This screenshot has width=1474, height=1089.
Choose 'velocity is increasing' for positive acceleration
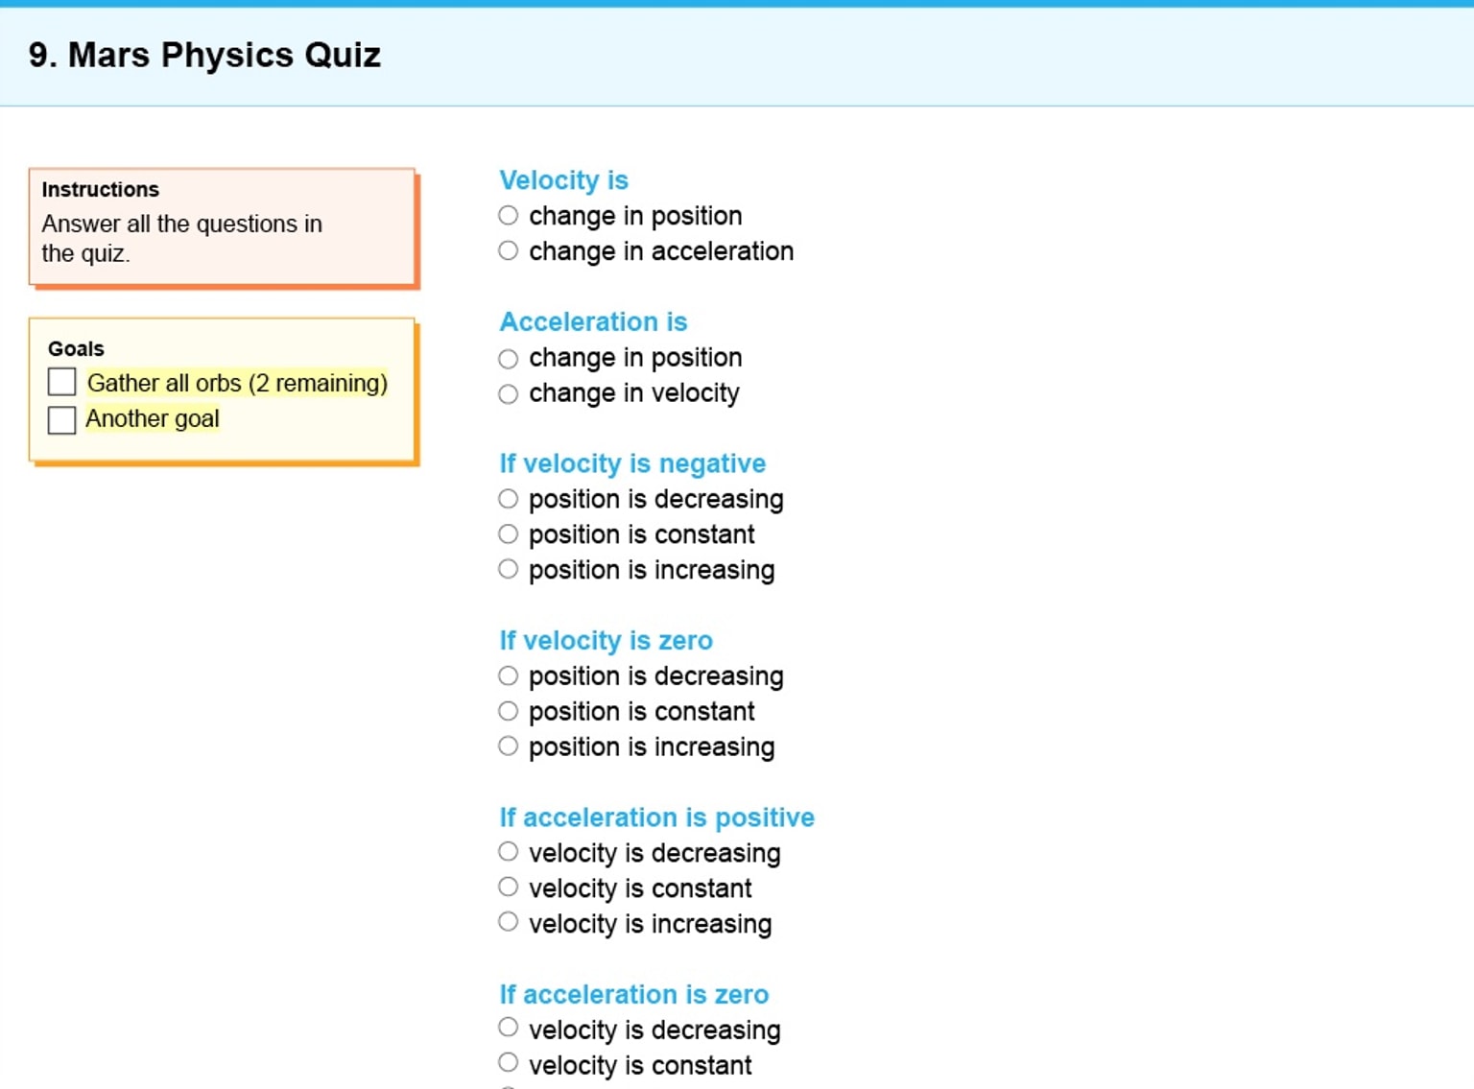[509, 923]
